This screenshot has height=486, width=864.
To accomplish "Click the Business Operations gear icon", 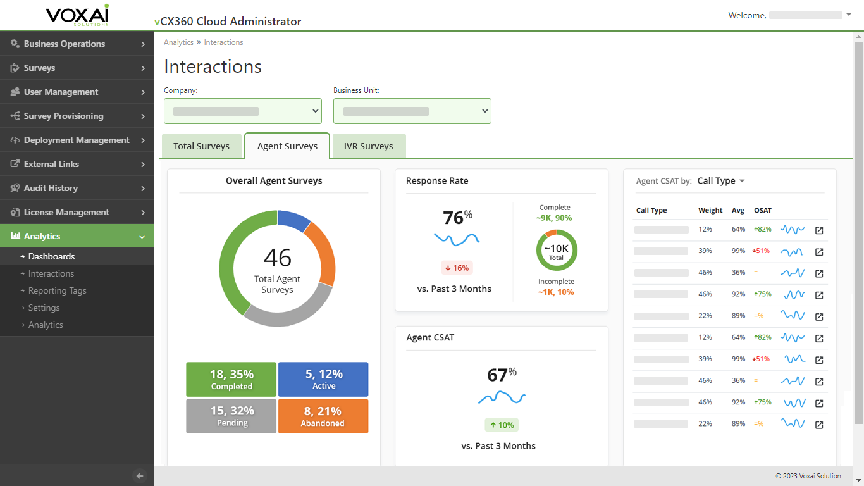I will (x=15, y=44).
